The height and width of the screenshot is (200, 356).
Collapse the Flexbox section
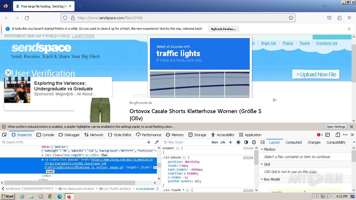(262, 149)
